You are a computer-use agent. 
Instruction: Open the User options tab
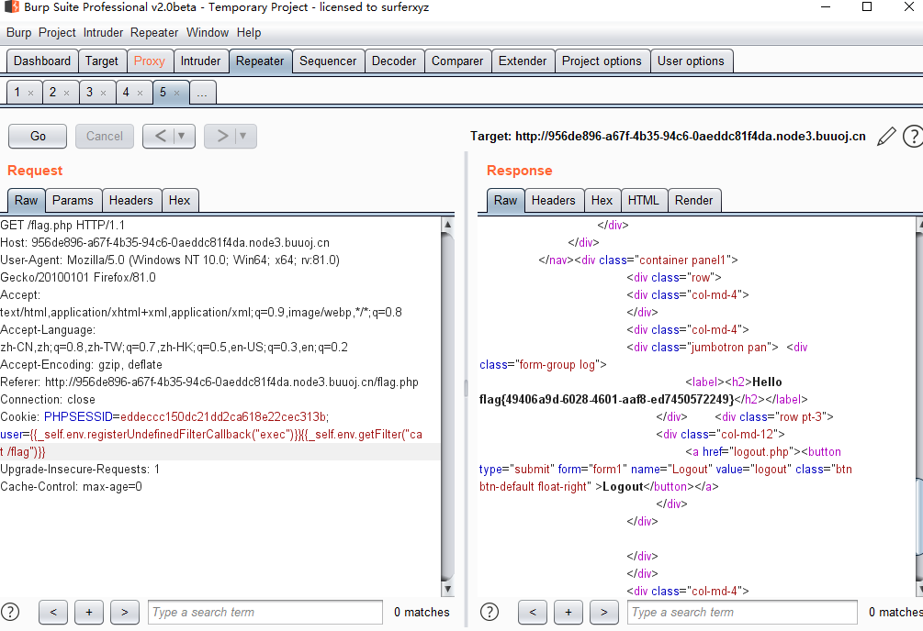(691, 61)
